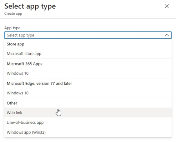
Task: Click the upward caret icon in combo box
Action: pyautogui.click(x=167, y=35)
